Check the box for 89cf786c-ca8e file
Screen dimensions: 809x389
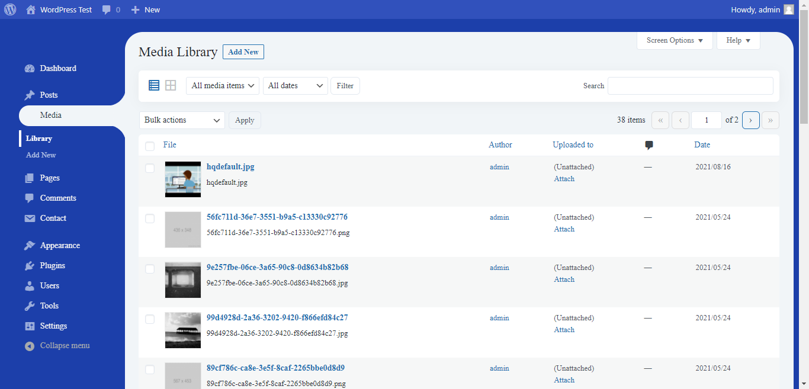150,369
